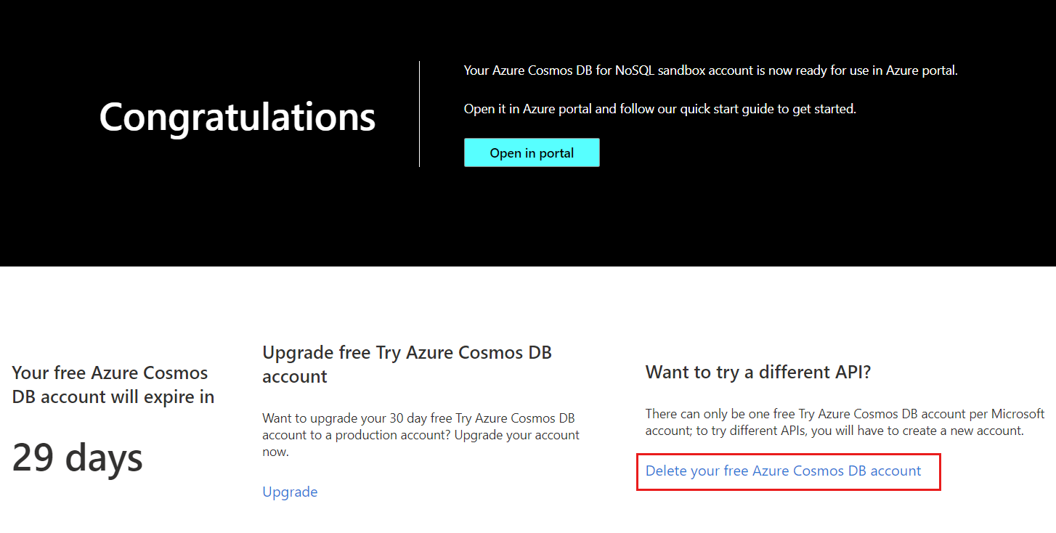Click the quick start guide sentence
The height and width of the screenshot is (533, 1056).
pyautogui.click(x=660, y=109)
